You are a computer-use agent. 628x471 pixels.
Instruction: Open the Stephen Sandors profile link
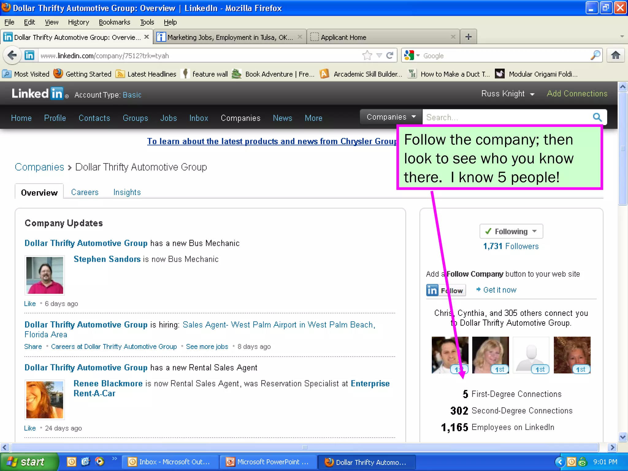107,259
